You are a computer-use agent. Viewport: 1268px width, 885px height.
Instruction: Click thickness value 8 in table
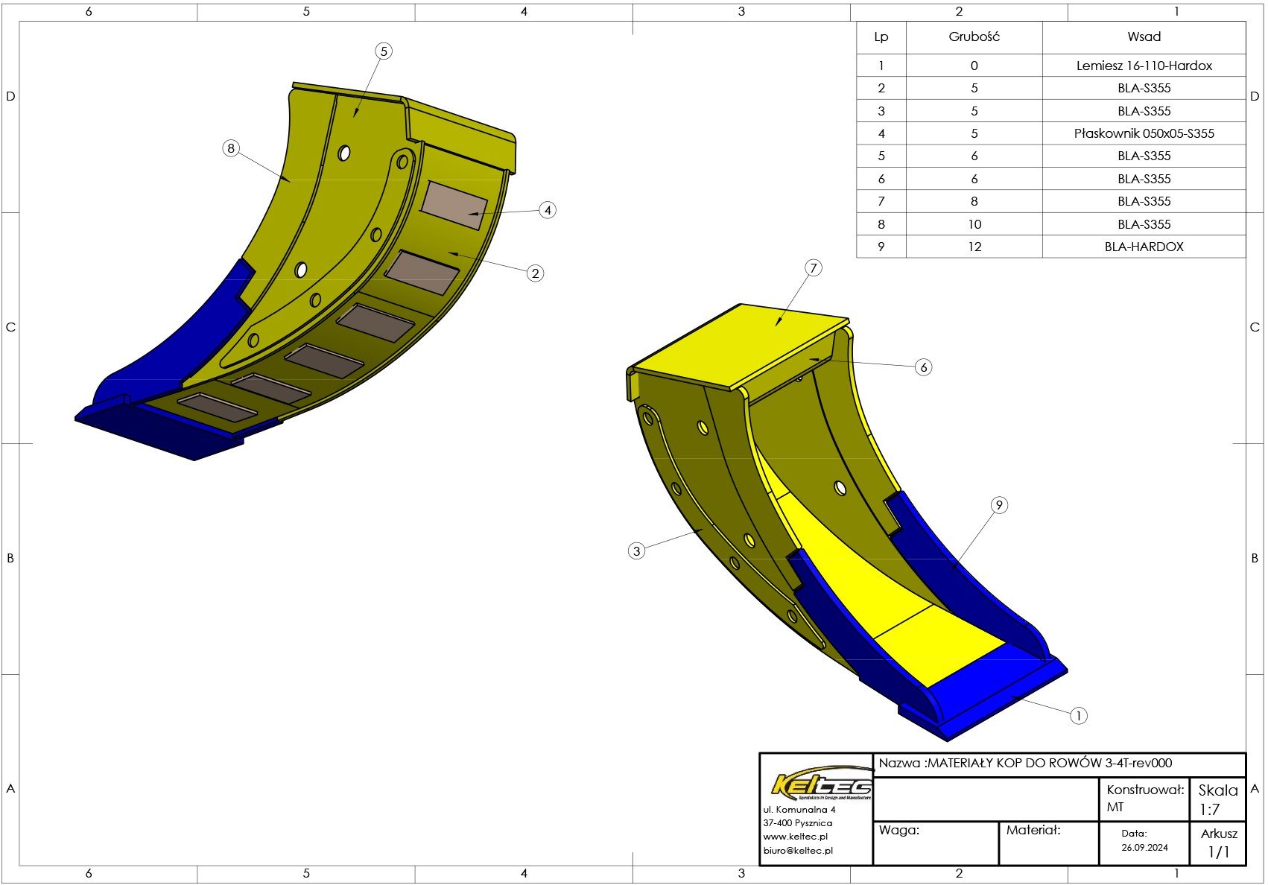pyautogui.click(x=974, y=201)
